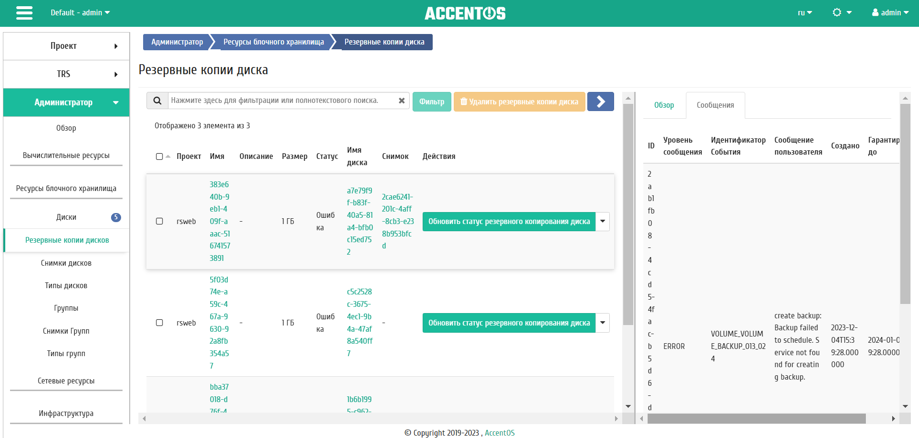Image resolution: width=919 pixels, height=438 pixels.
Task: Open Группы in sidebar
Action: tap(66, 308)
